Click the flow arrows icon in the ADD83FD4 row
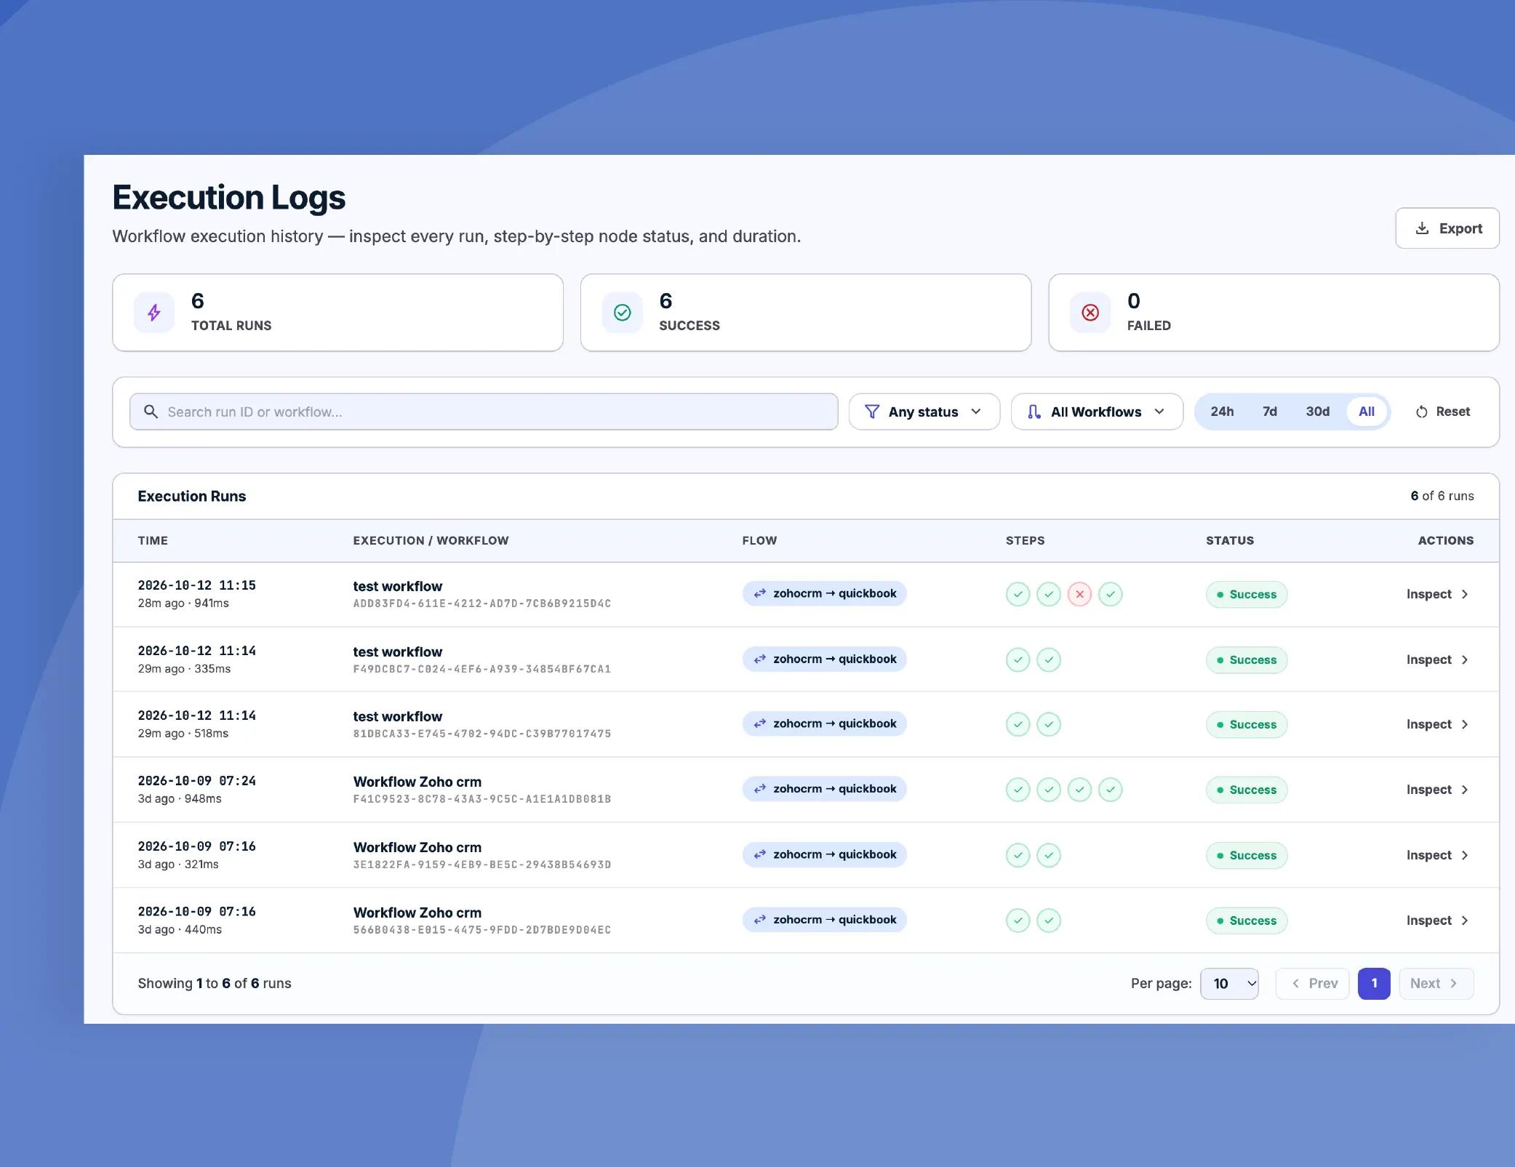1515x1167 pixels. pos(759,593)
